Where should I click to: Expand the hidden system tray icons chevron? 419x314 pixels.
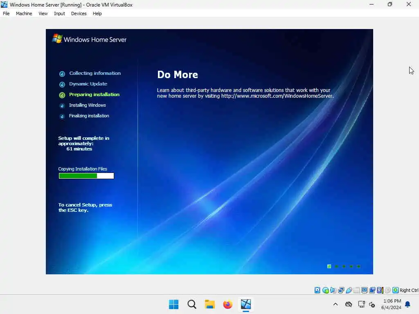tap(336, 304)
